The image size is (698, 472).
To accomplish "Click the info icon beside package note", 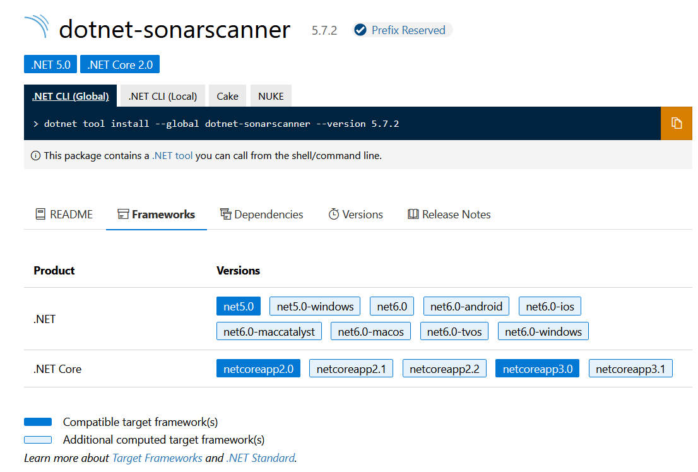I will click(35, 155).
